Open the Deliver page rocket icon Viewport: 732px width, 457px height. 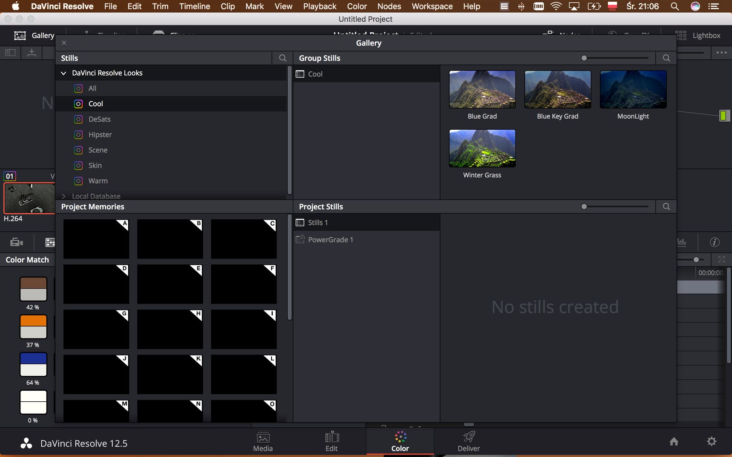[x=469, y=437]
